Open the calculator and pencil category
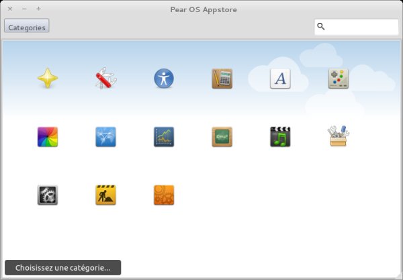The height and width of the screenshot is (280, 403). (222, 79)
